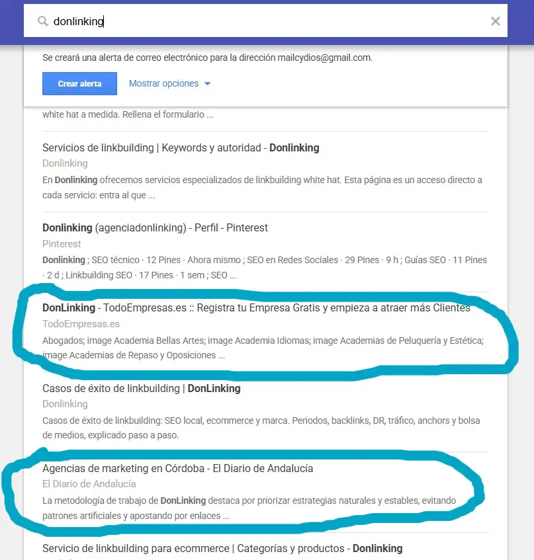Viewport: 534px width, 560px height.
Task: Open the Donlinking Pinterest profile result
Action: coord(155,228)
